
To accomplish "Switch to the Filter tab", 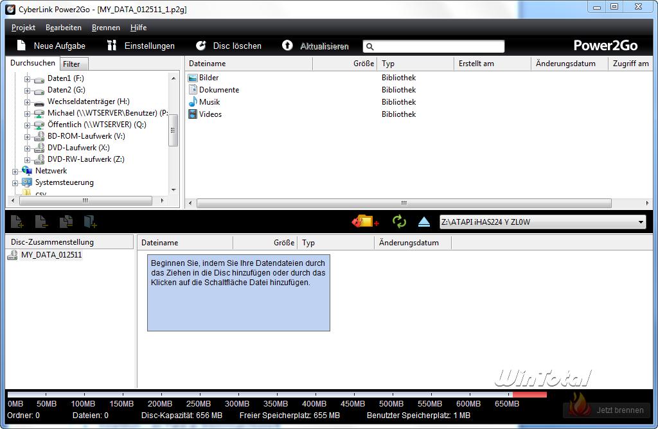I will pos(73,64).
